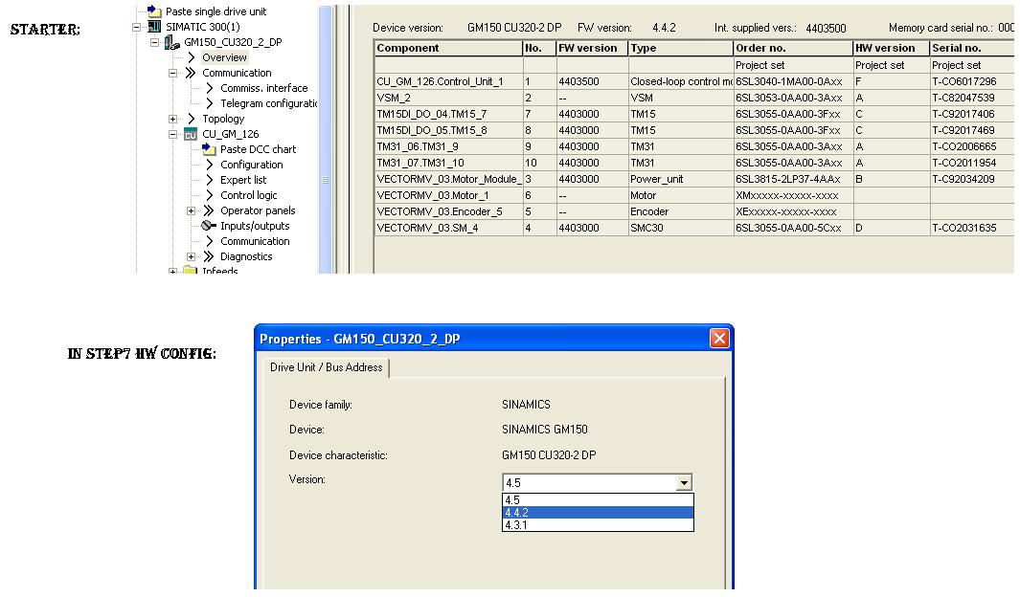Click the CU_GM_126 control unit icon

[x=191, y=135]
